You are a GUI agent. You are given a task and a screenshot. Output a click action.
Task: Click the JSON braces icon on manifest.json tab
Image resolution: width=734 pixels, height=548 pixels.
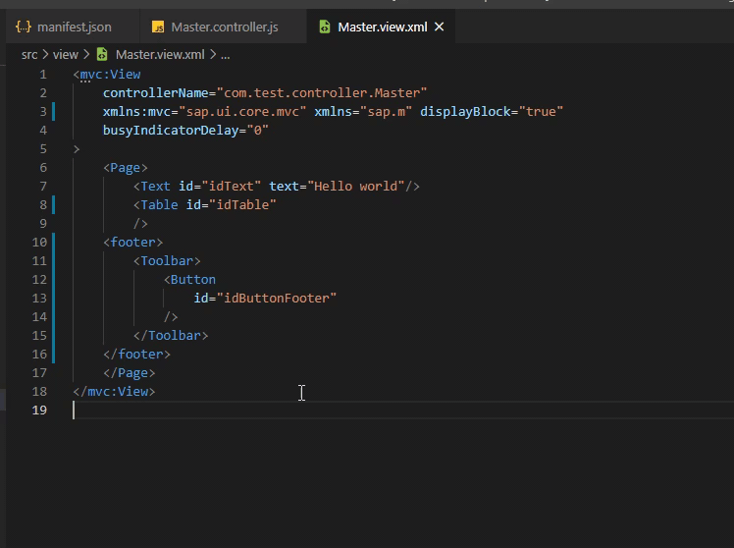24,27
